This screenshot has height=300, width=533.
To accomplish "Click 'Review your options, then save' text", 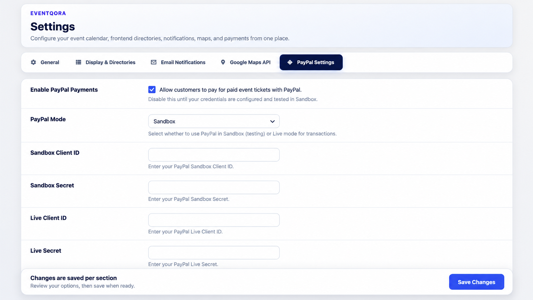I will coord(83,286).
